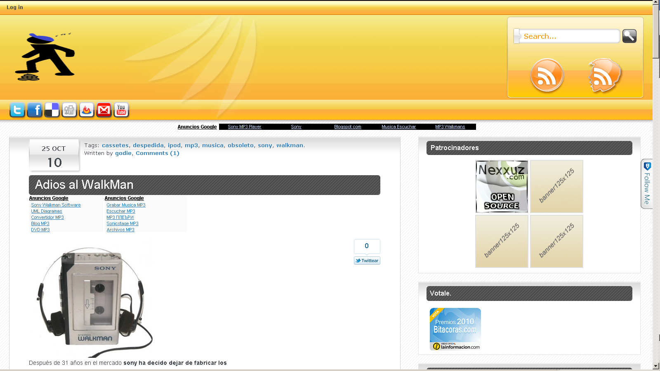The width and height of the screenshot is (660, 371).
Task: View author godie's posts
Action: (x=123, y=153)
